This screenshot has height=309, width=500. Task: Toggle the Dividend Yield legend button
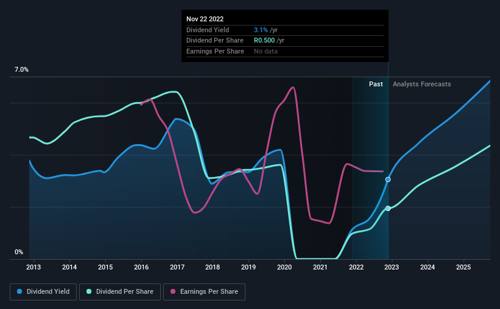43,292
